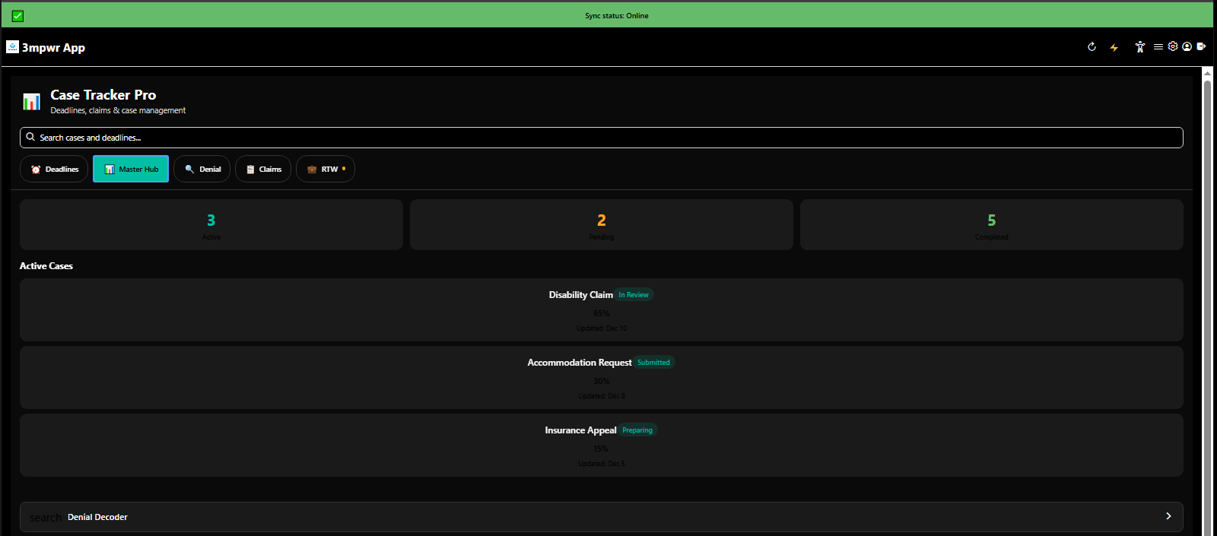Click the 3mpwr App logo icon

pyautogui.click(x=12, y=47)
